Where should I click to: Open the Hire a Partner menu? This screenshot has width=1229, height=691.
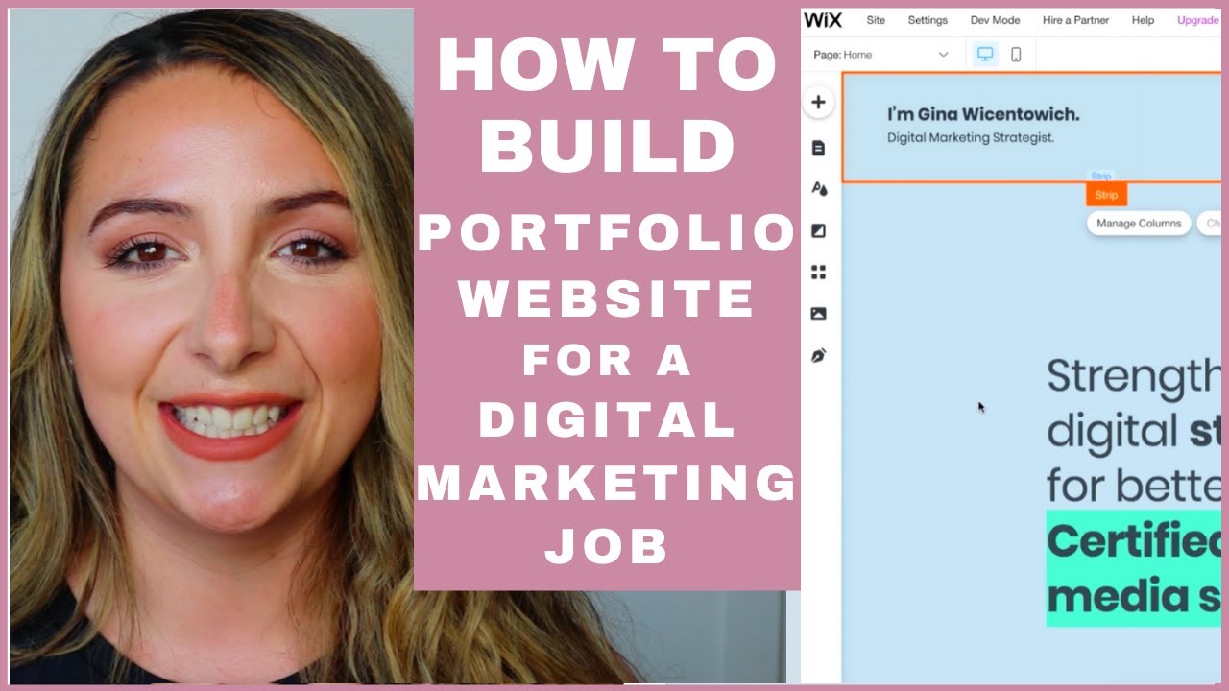(1075, 20)
